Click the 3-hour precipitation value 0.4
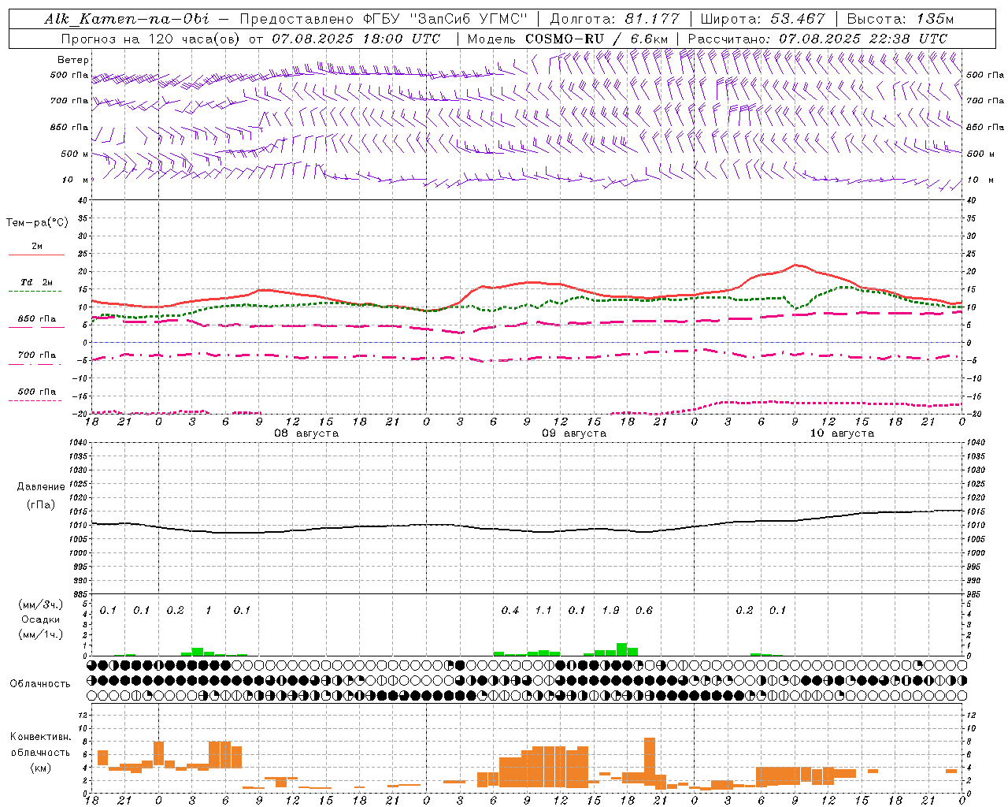The image size is (1008, 807). coord(510,610)
